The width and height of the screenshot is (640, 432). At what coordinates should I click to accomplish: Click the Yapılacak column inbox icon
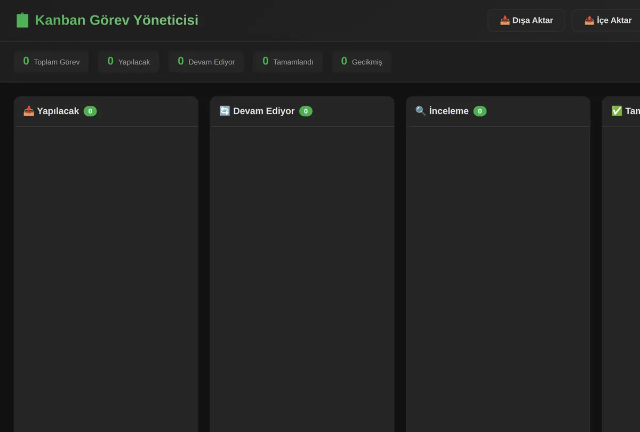(29, 111)
